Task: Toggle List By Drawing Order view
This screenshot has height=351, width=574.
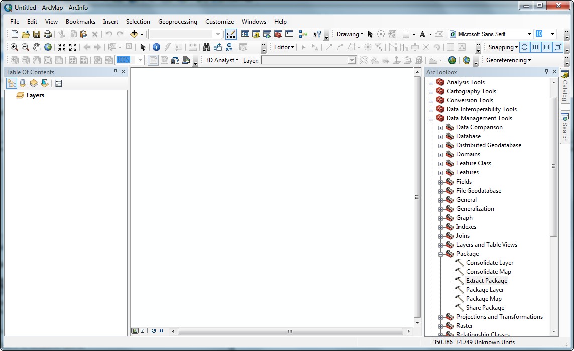Action: click(12, 83)
